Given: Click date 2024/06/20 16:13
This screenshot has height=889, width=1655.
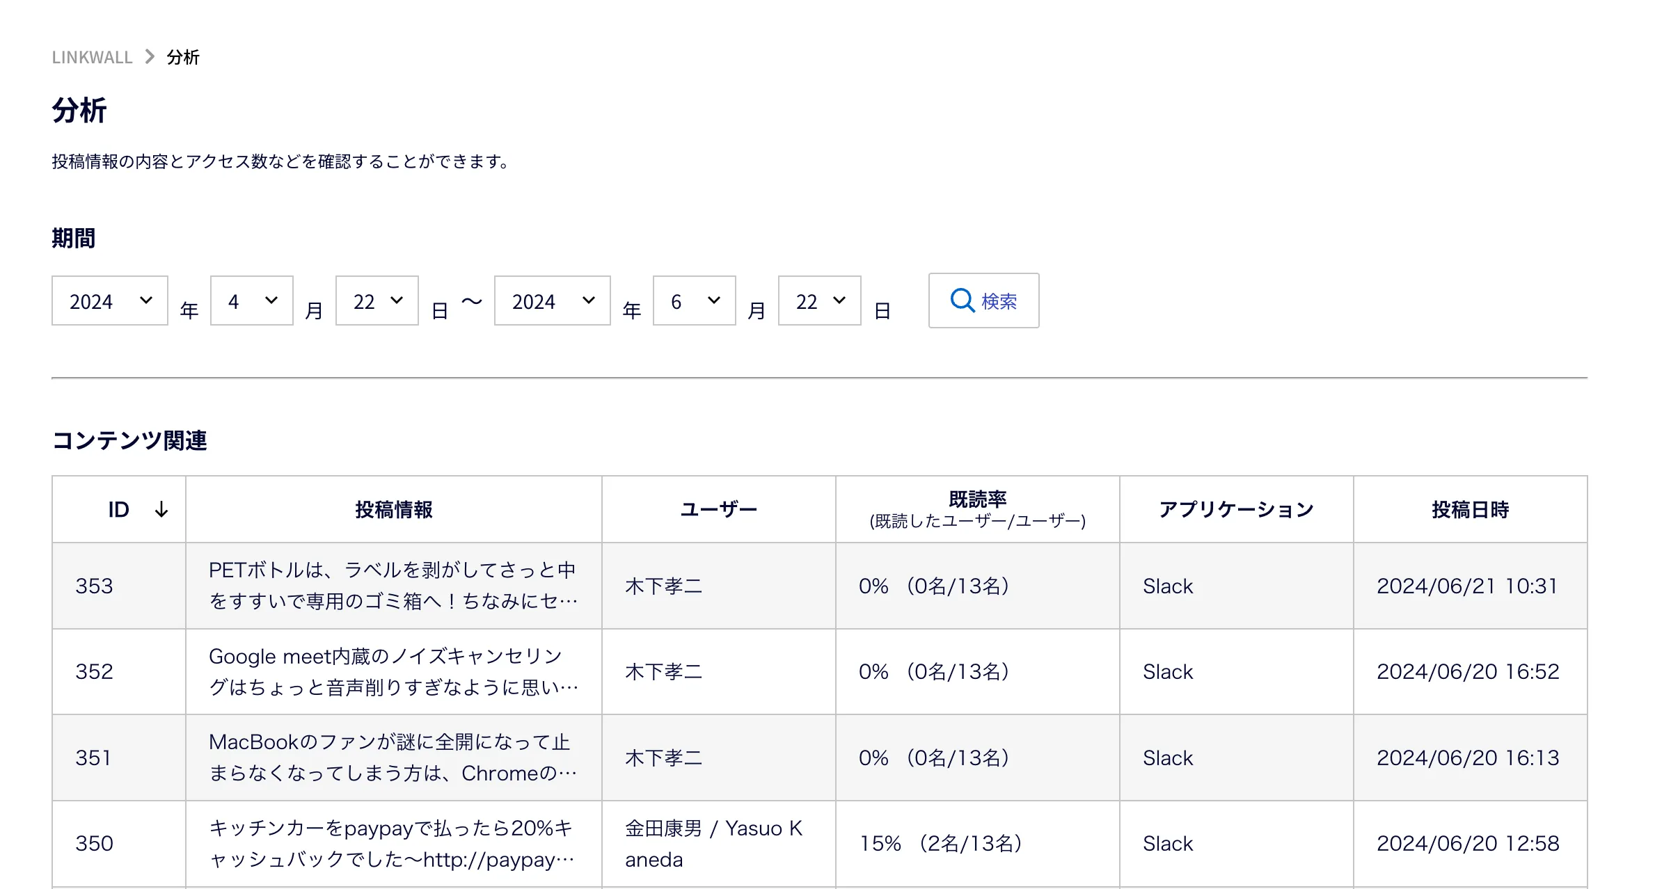Looking at the screenshot, I should pos(1468,758).
